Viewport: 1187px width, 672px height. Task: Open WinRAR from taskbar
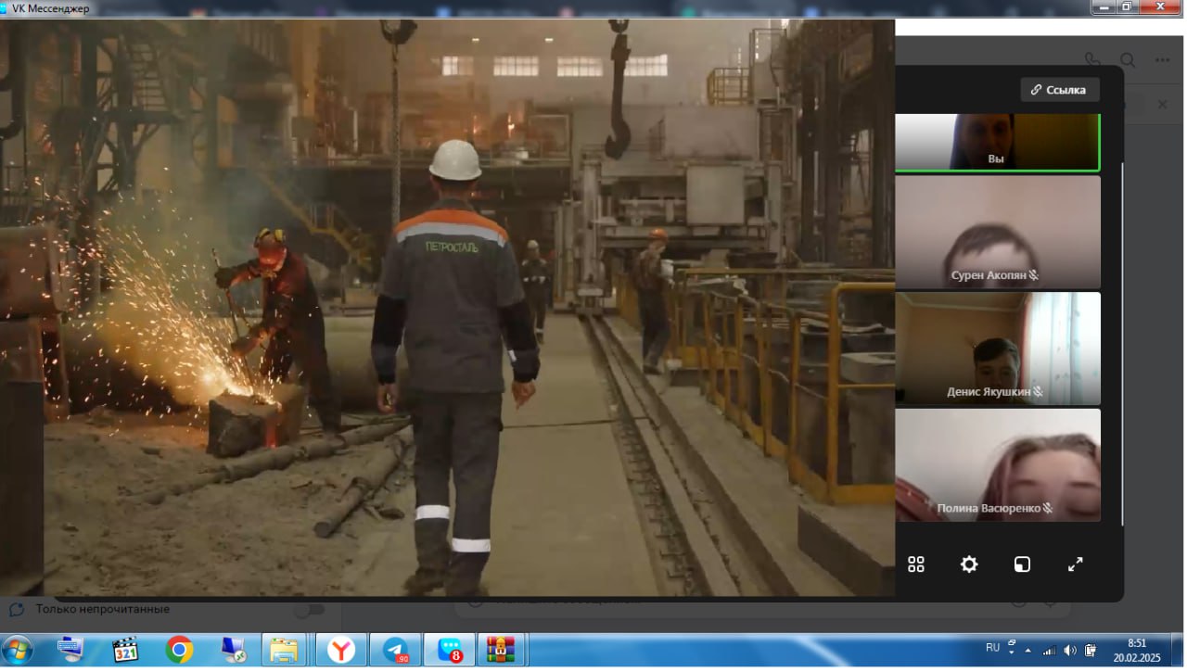pyautogui.click(x=502, y=650)
